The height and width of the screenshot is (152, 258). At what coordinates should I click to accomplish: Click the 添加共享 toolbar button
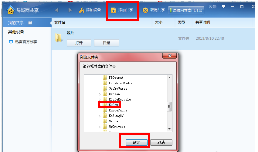click(x=122, y=10)
